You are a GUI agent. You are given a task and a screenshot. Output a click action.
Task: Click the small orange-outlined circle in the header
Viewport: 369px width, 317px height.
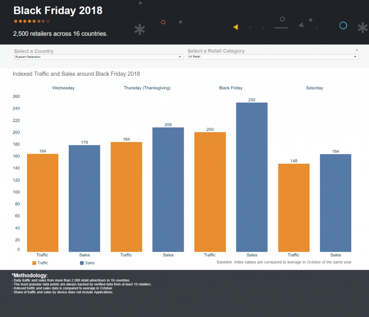[x=163, y=22]
